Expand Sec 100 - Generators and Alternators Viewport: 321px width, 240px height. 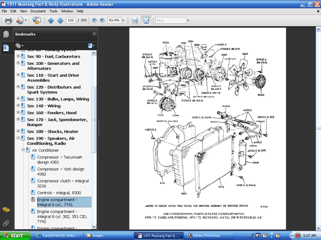[18, 63]
